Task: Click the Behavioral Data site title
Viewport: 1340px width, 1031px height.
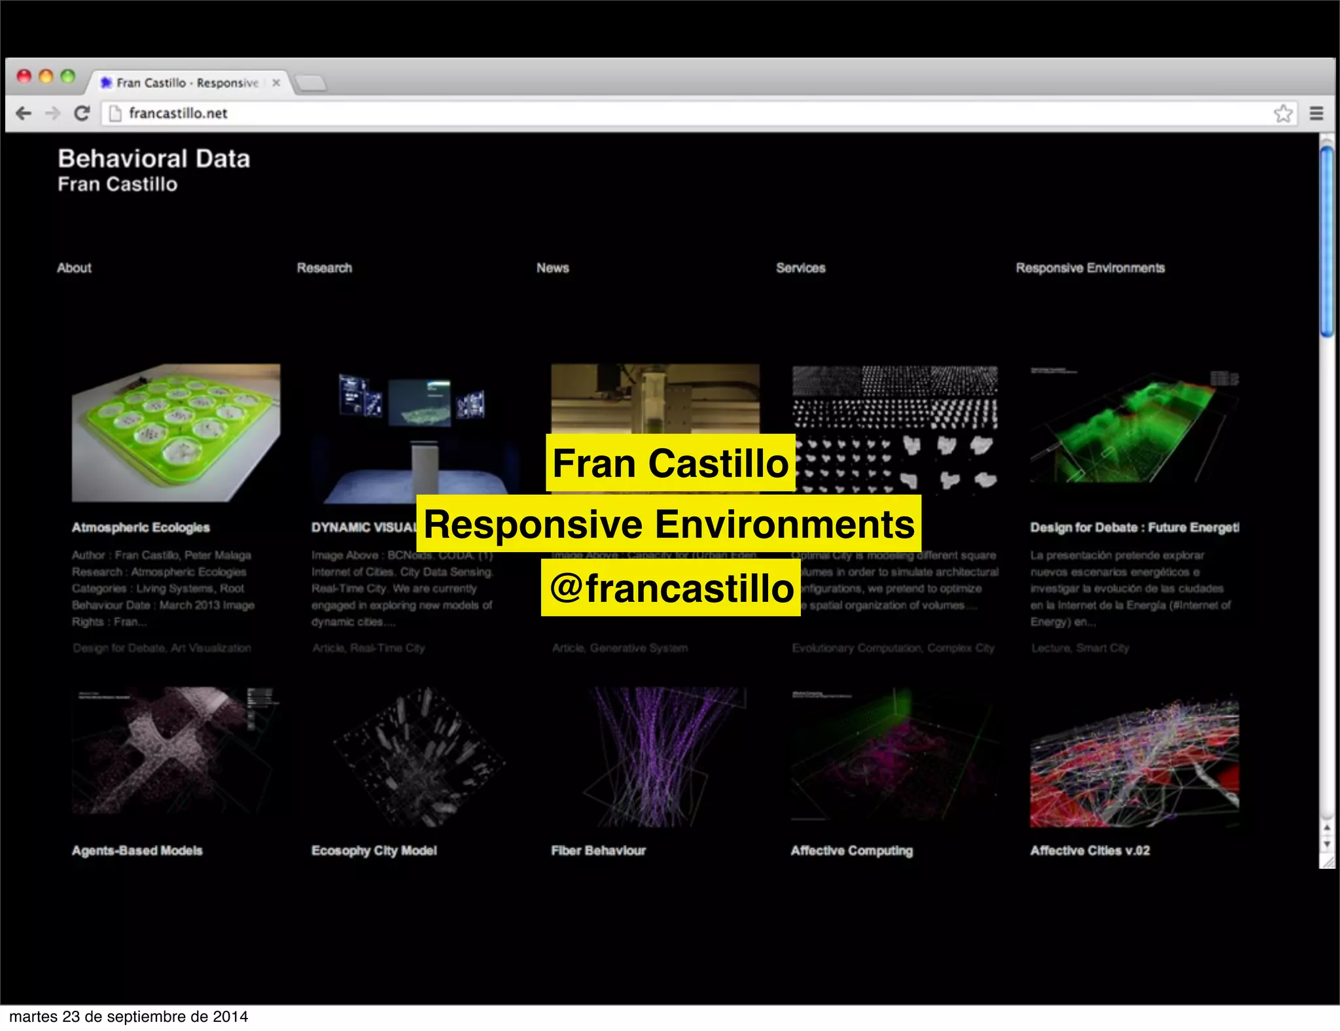Action: (x=154, y=159)
